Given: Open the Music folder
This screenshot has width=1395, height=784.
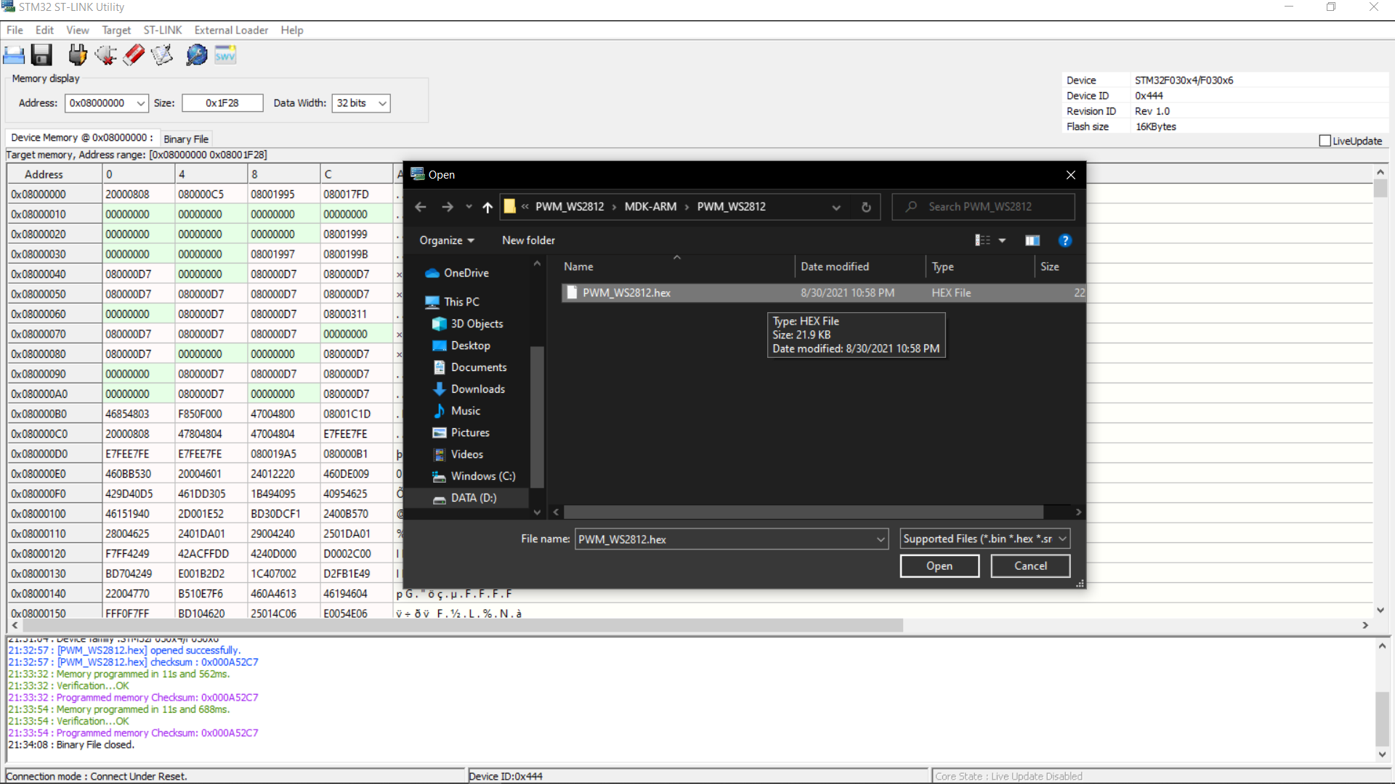Looking at the screenshot, I should pyautogui.click(x=465, y=411).
